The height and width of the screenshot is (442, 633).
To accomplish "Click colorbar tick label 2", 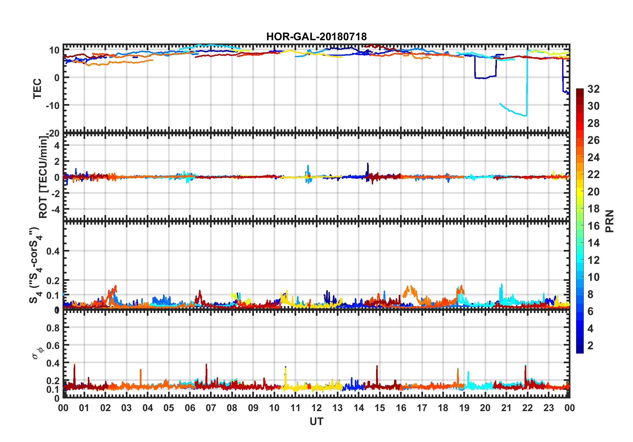I will [x=590, y=345].
